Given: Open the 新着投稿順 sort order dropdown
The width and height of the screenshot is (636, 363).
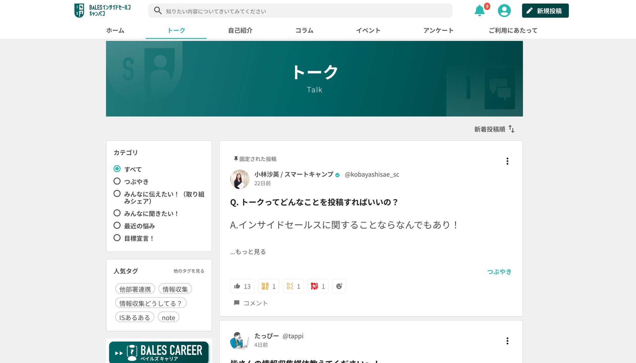Looking at the screenshot, I should (x=494, y=129).
